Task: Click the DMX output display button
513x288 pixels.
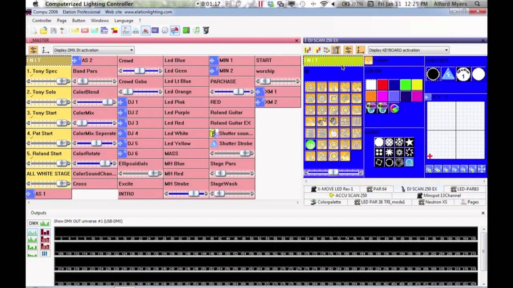Action: [39, 223]
